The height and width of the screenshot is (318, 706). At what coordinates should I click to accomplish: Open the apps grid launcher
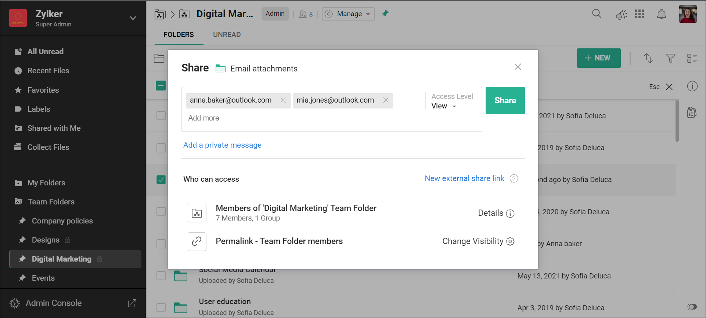pyautogui.click(x=640, y=14)
